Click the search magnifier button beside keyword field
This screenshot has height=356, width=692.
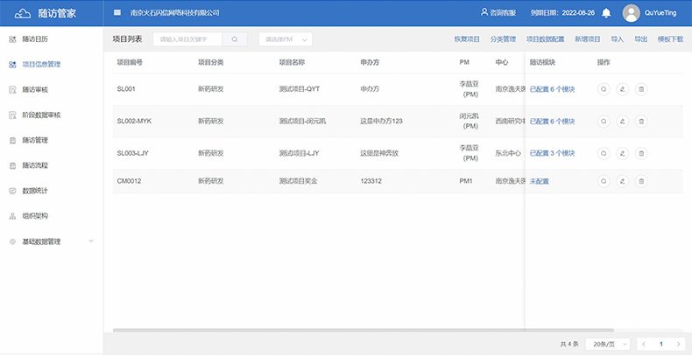click(235, 39)
